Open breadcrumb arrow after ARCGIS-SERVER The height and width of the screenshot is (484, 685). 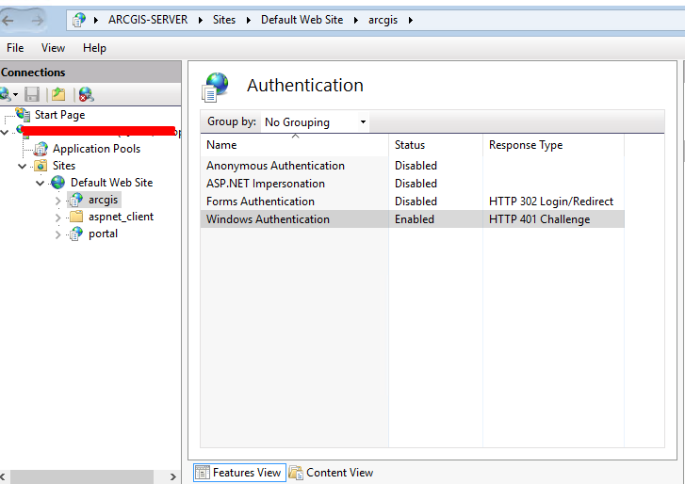coord(201,20)
